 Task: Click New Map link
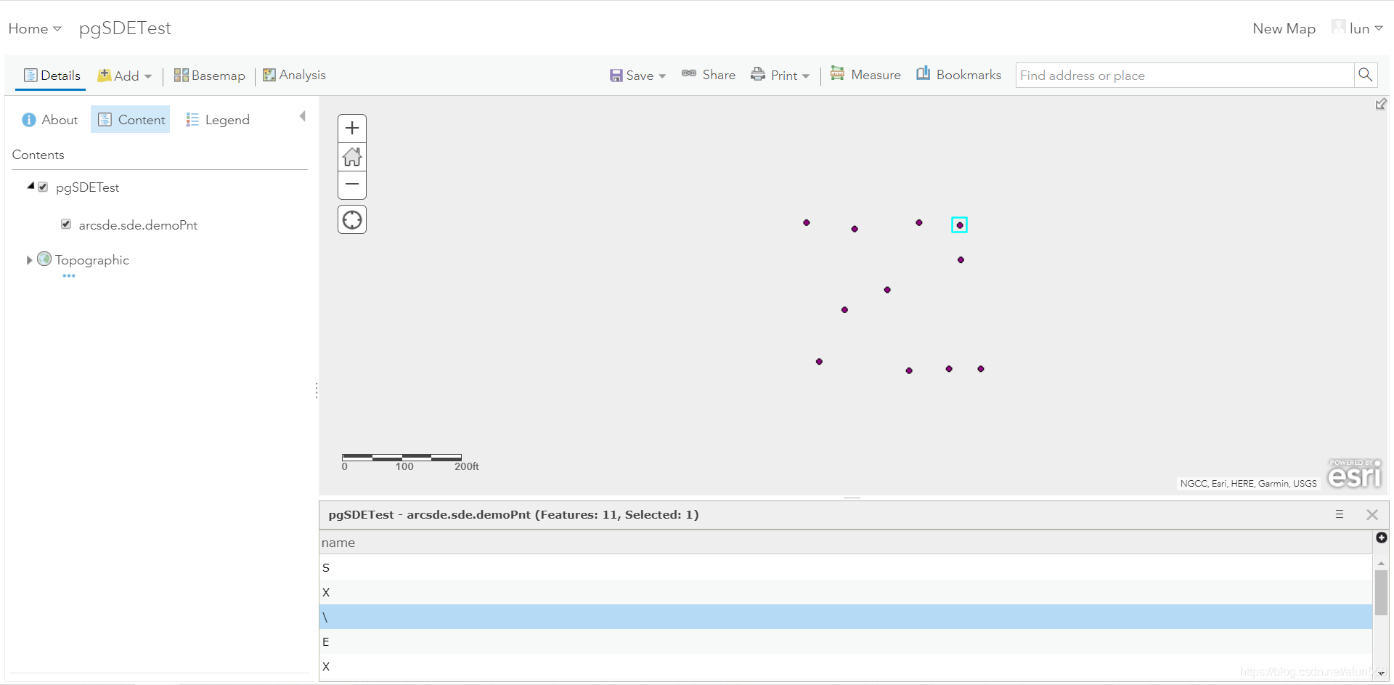(x=1284, y=28)
